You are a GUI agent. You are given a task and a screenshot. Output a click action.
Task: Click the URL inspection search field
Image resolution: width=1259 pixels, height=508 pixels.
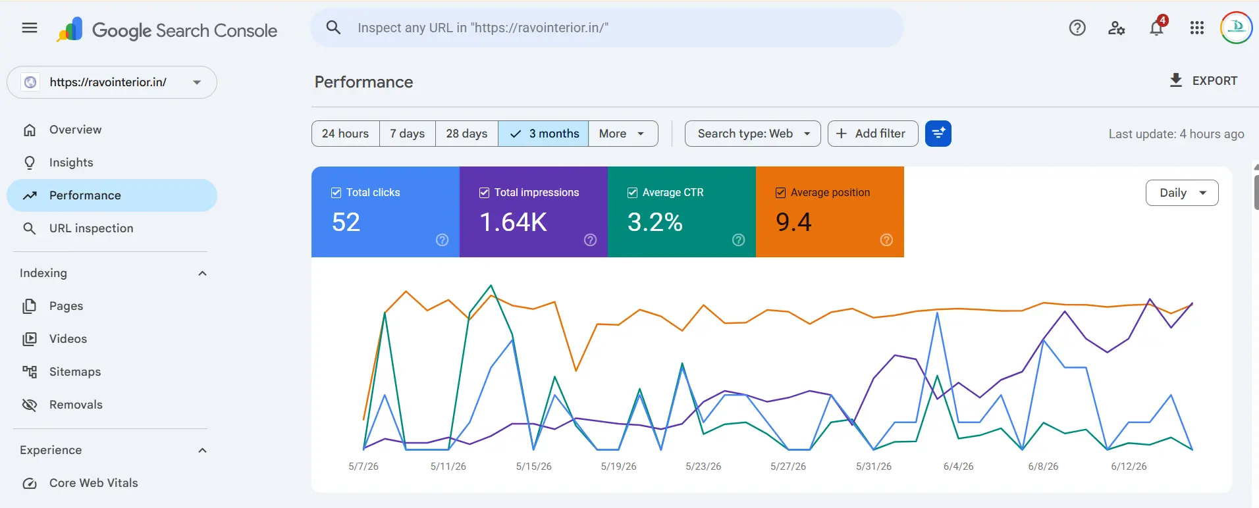pyautogui.click(x=607, y=28)
